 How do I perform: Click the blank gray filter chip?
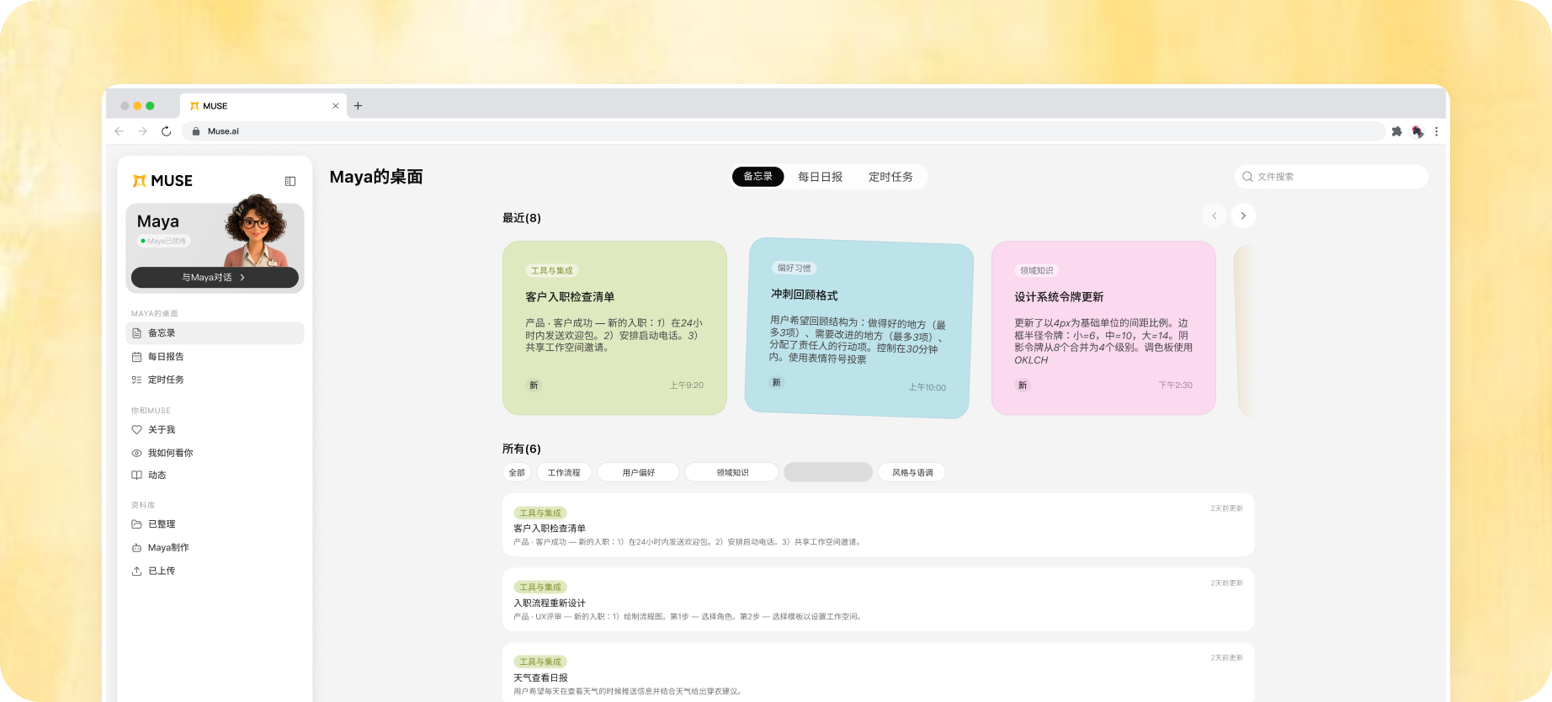pos(828,472)
